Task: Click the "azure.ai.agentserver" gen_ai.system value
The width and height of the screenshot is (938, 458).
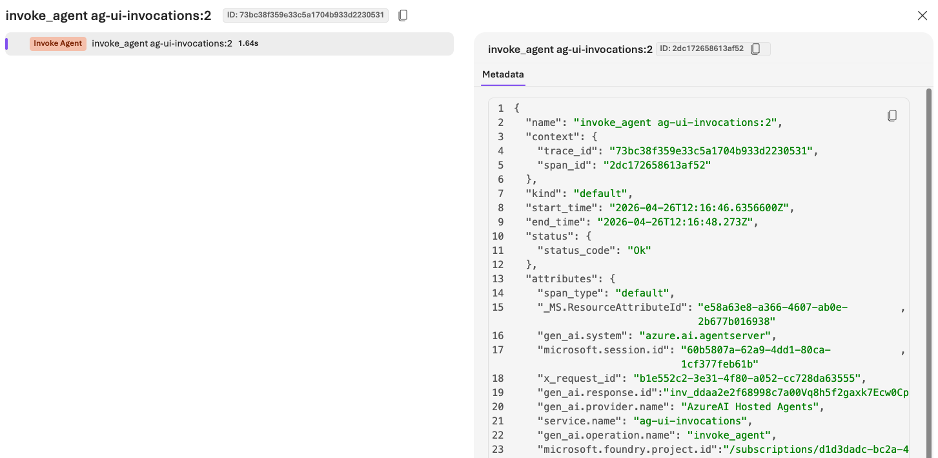Action: tap(706, 336)
